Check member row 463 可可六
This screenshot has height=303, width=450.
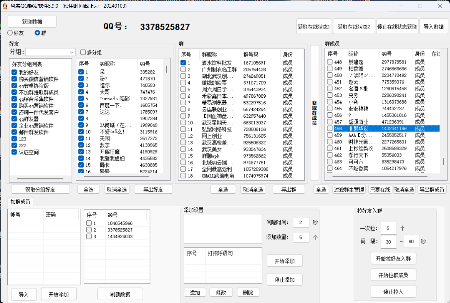pos(329,161)
